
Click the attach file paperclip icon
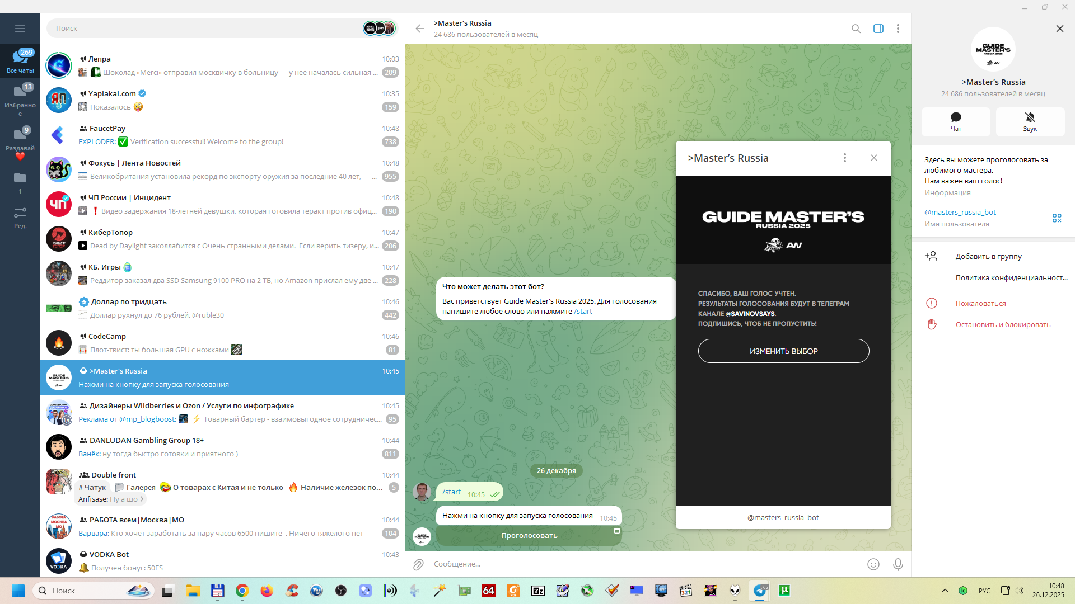[418, 564]
